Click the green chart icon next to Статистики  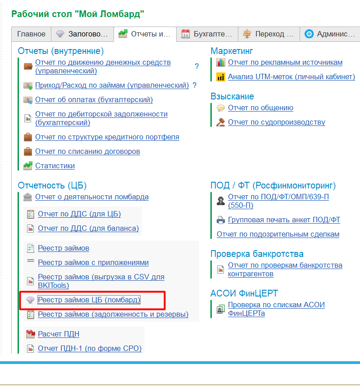click(x=28, y=166)
